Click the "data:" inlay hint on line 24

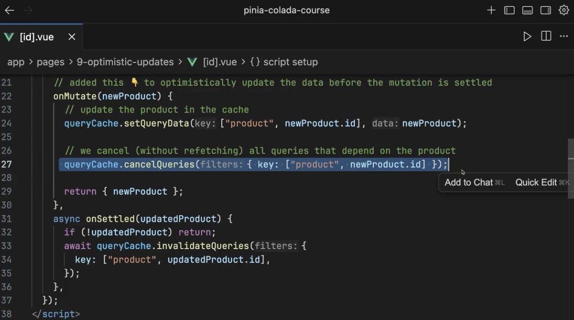[x=385, y=123]
